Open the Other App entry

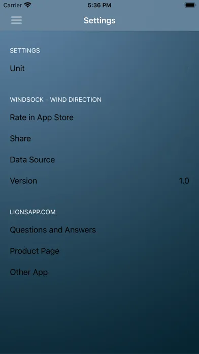click(99, 272)
